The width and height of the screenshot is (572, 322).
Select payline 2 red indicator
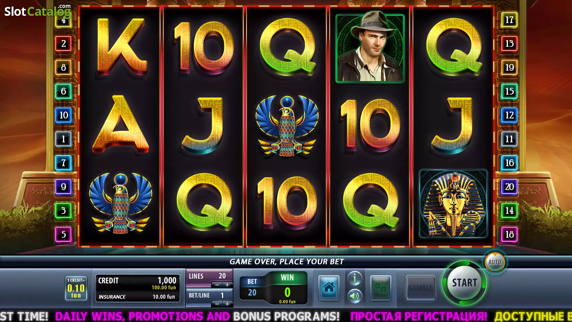coord(64,44)
